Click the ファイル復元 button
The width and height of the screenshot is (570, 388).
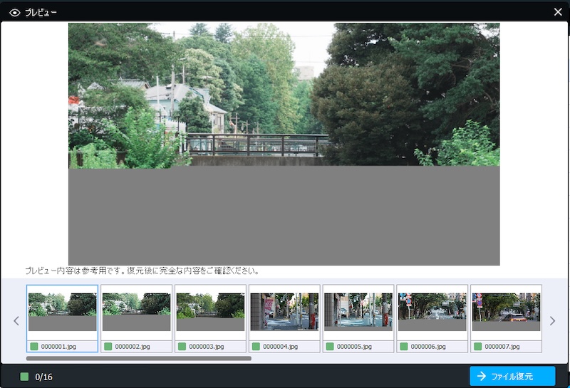(x=512, y=376)
